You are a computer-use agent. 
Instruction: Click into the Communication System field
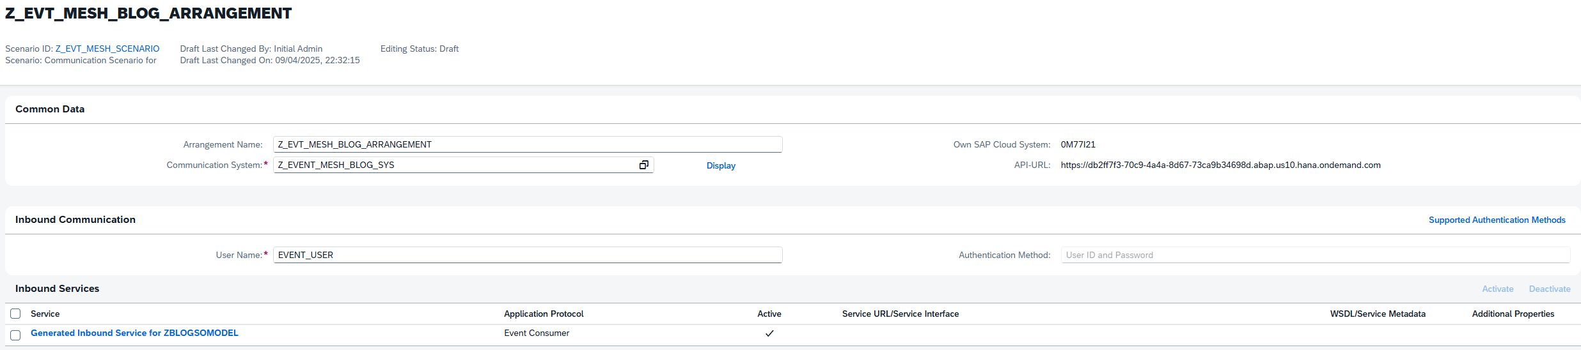click(454, 165)
